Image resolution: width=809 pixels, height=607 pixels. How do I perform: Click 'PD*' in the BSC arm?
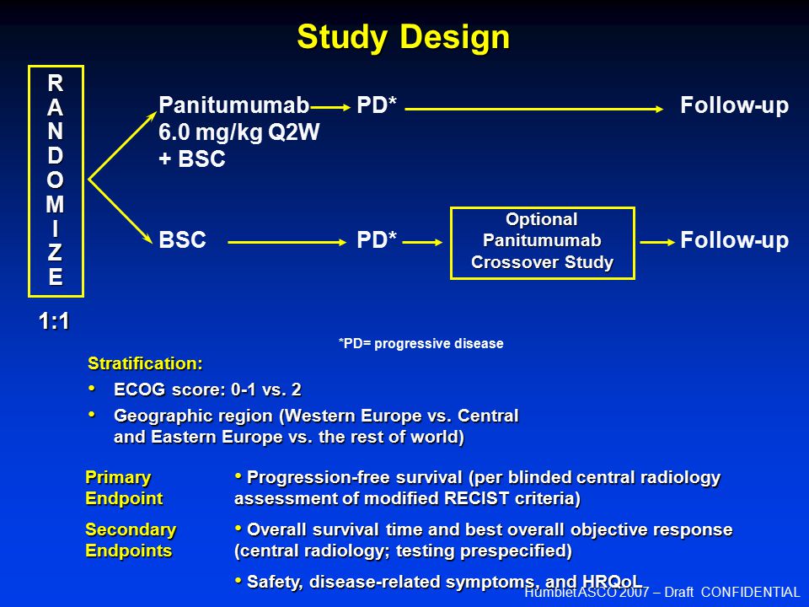coord(377,240)
